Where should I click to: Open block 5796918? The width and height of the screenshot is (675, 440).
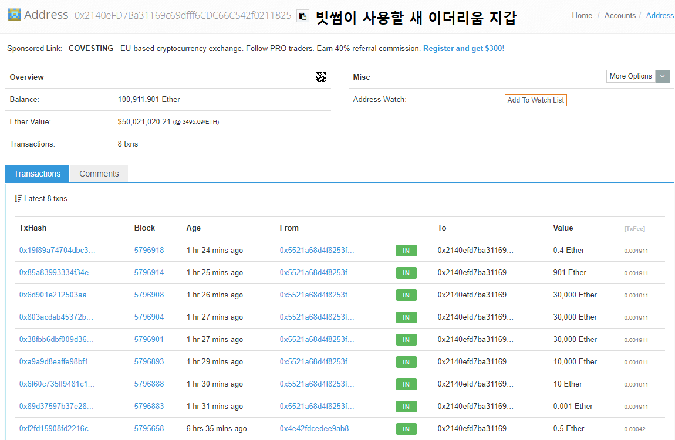click(149, 251)
